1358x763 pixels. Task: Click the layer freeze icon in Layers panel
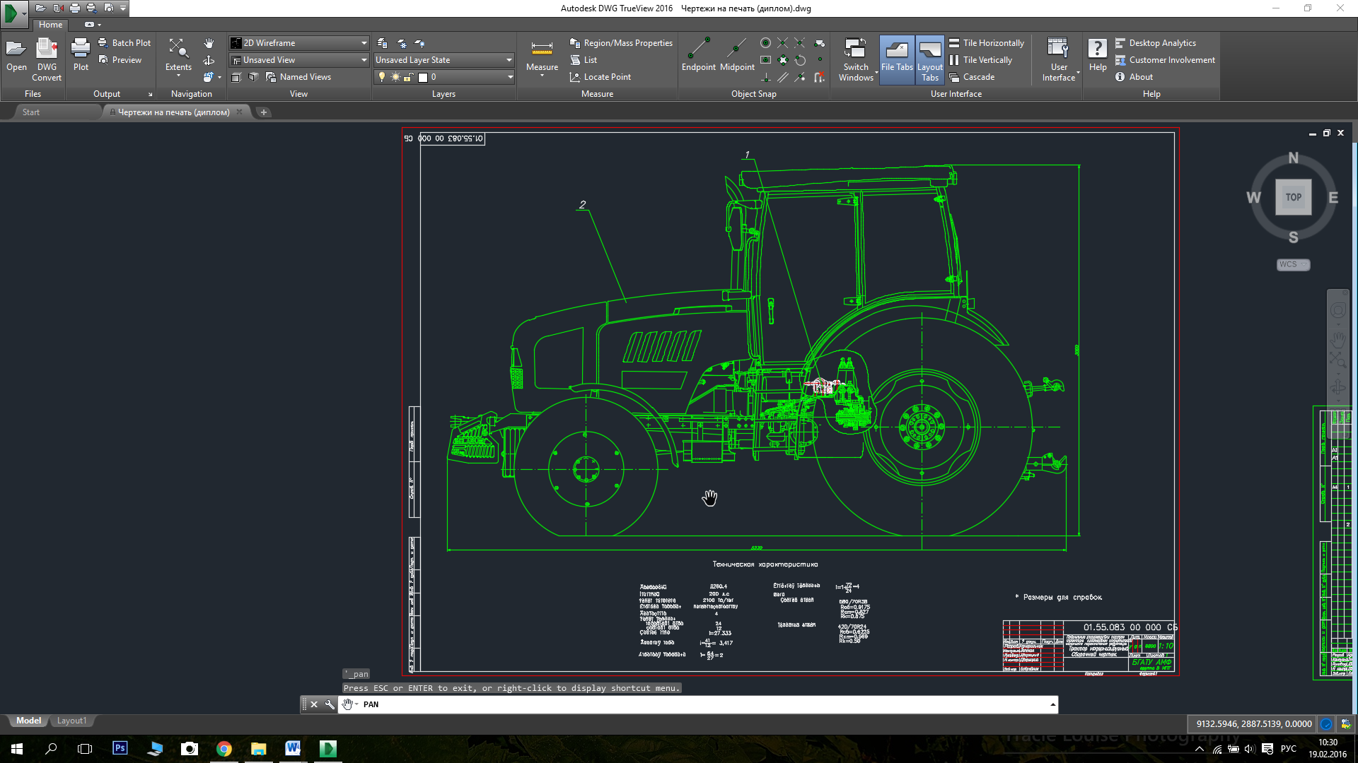[401, 43]
